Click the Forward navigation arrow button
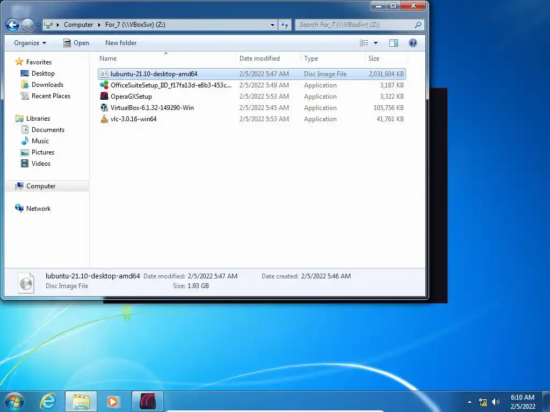 point(27,25)
